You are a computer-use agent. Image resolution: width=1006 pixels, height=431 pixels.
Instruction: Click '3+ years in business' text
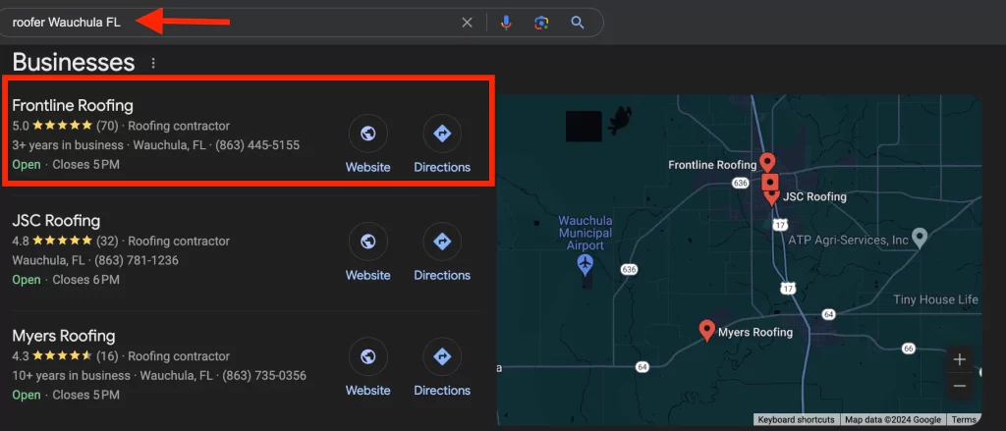[x=68, y=145]
